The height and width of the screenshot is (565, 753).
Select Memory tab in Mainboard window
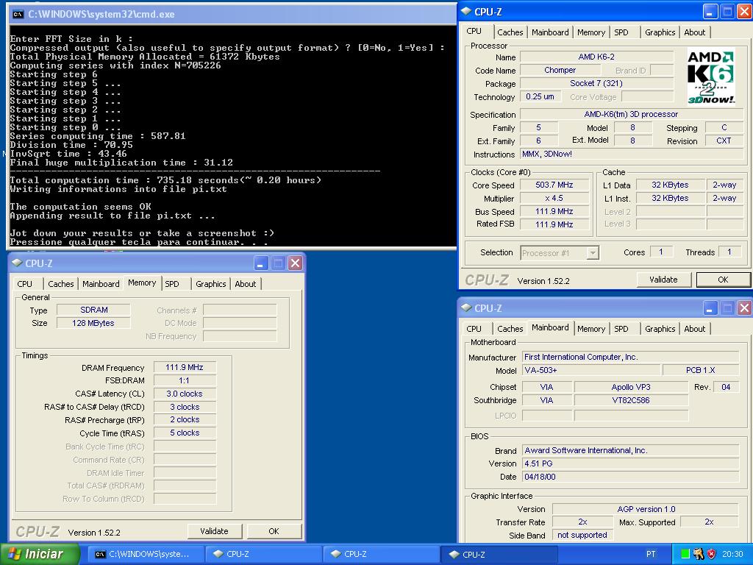click(x=591, y=329)
